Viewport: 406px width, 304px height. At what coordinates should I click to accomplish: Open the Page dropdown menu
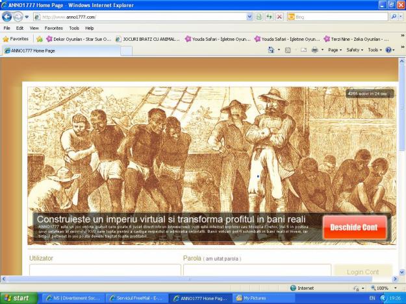(x=335, y=50)
